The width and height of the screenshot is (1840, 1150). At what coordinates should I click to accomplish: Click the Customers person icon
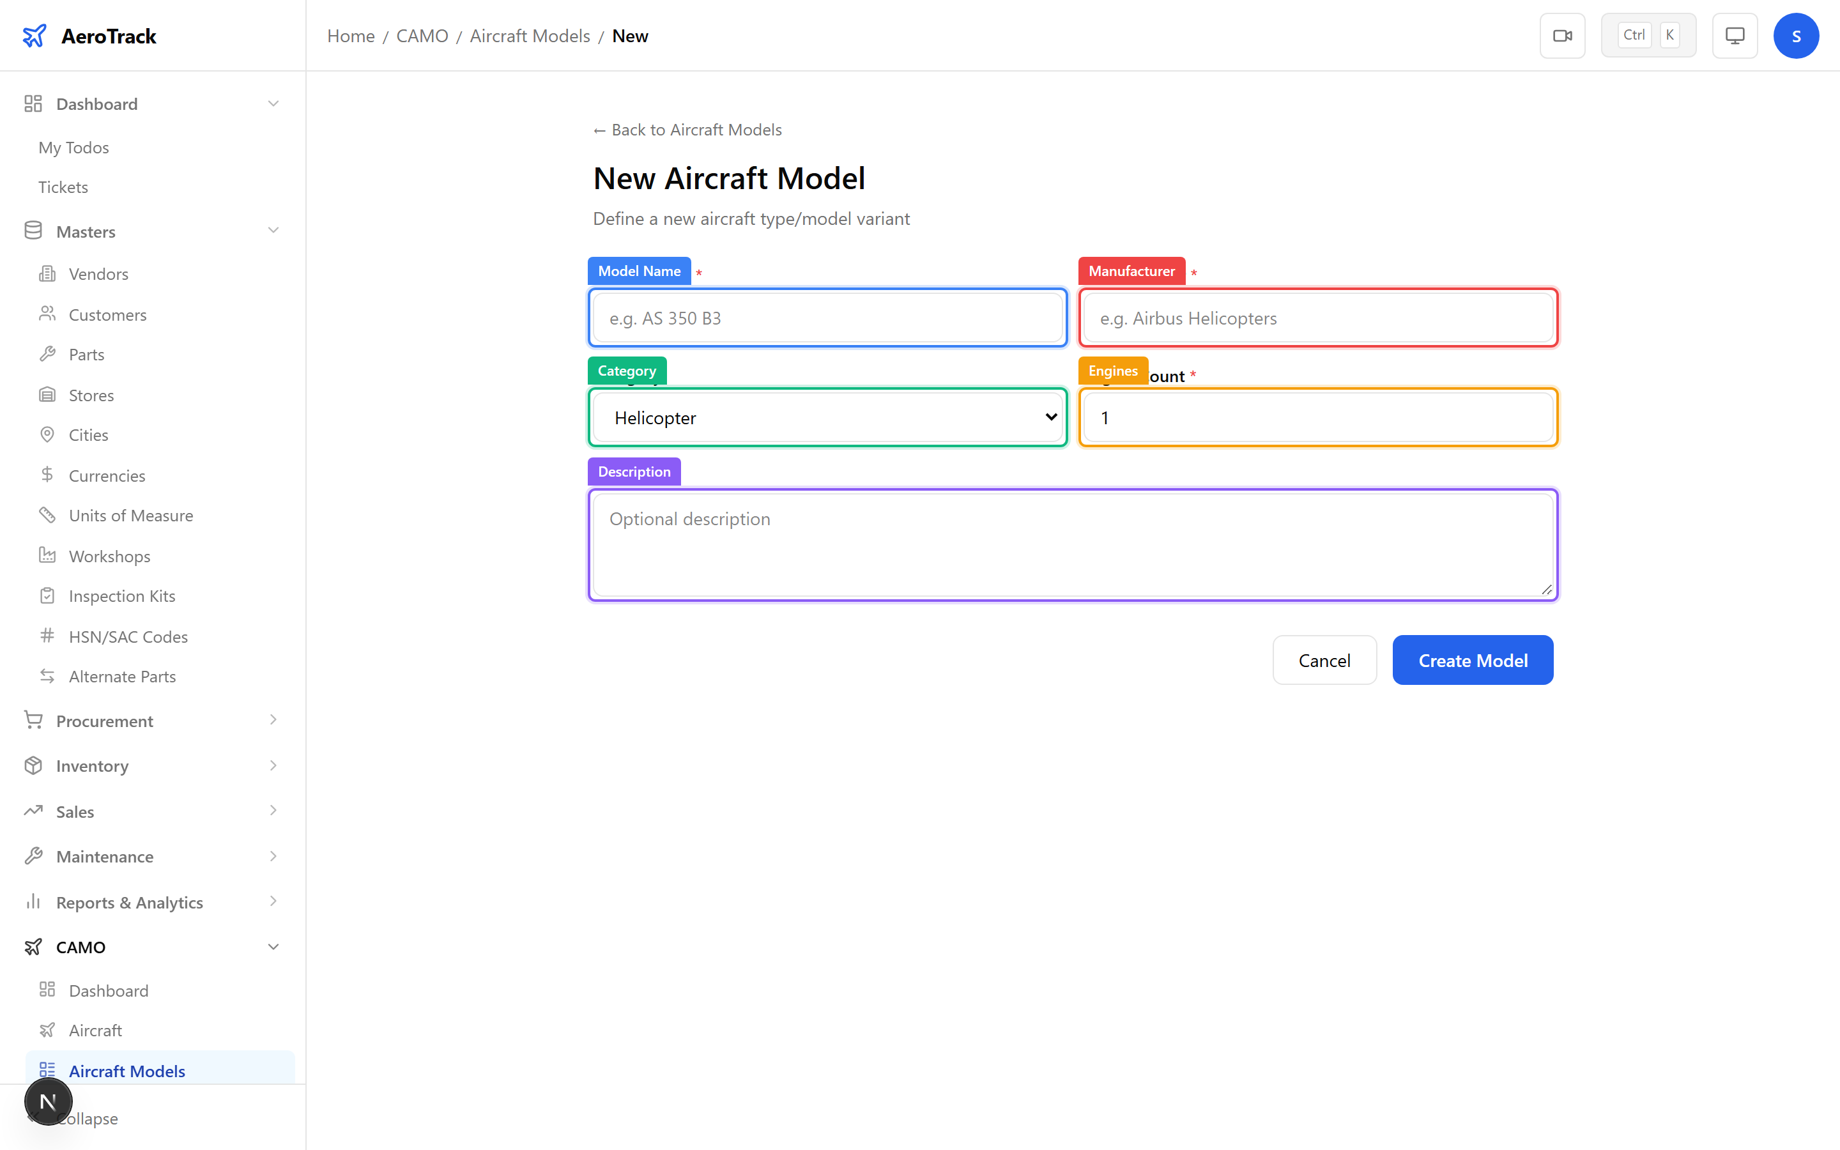[x=47, y=314]
